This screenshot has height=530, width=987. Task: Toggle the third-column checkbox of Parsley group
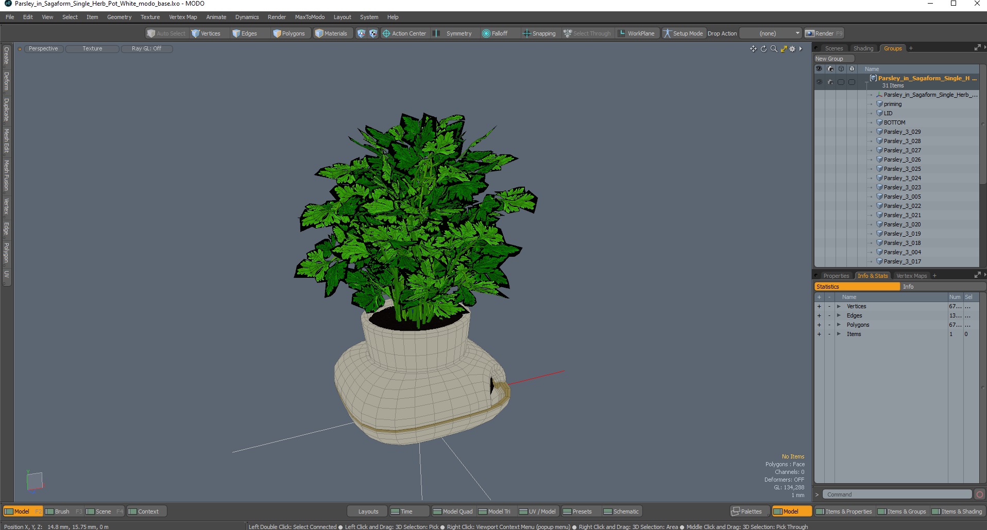[841, 82]
